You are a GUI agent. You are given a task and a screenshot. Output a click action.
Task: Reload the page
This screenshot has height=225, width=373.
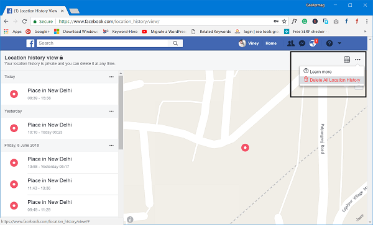[24, 21]
